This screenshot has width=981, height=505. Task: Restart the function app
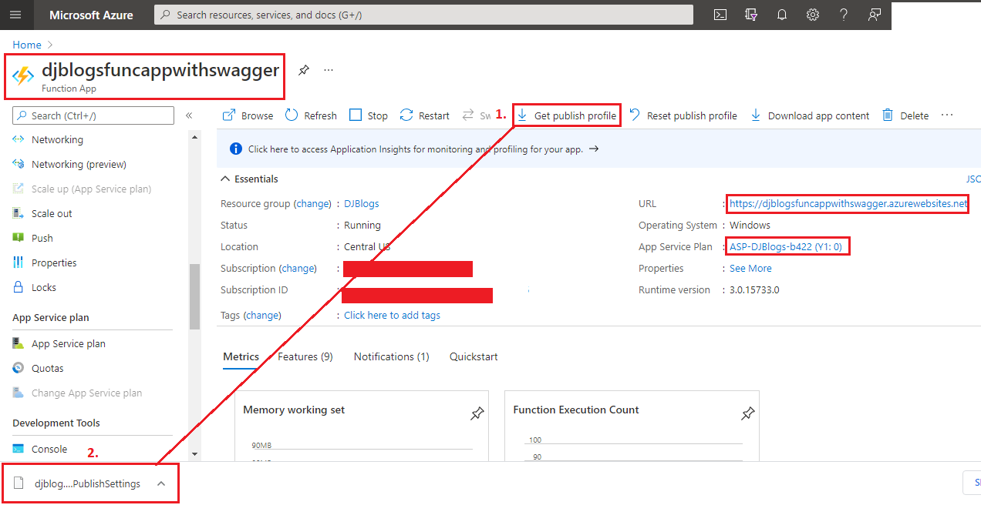click(424, 115)
